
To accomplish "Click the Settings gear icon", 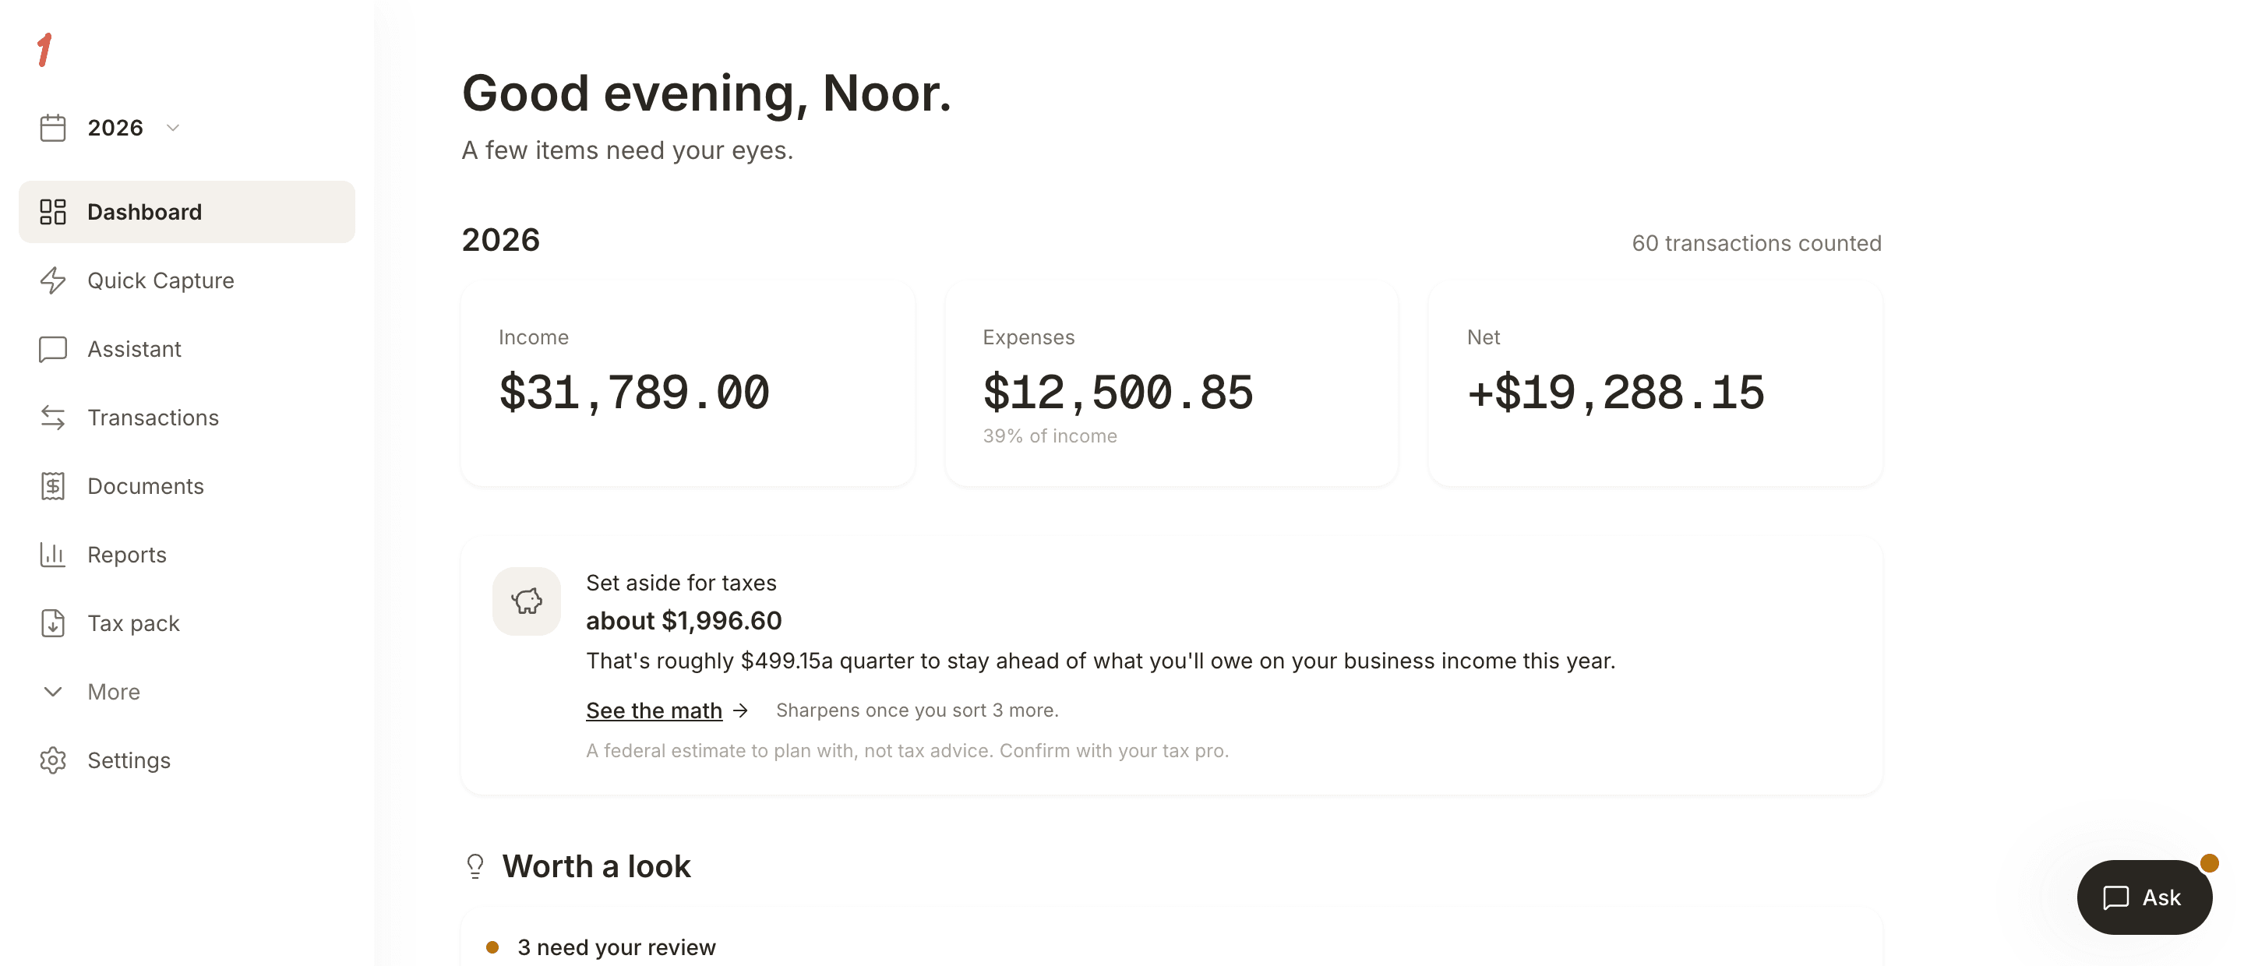I will [x=53, y=760].
